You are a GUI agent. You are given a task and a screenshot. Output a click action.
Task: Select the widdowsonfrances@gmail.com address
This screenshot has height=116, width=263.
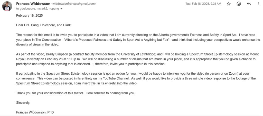pyautogui.click(x=73, y=4)
